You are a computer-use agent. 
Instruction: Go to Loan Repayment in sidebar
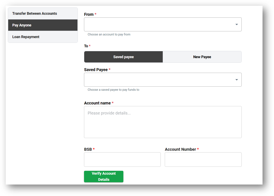[x=26, y=37]
